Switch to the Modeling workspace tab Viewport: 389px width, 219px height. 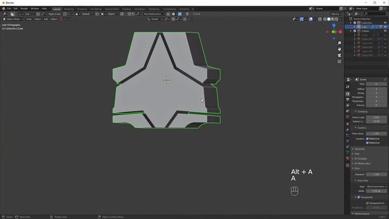(x=69, y=9)
